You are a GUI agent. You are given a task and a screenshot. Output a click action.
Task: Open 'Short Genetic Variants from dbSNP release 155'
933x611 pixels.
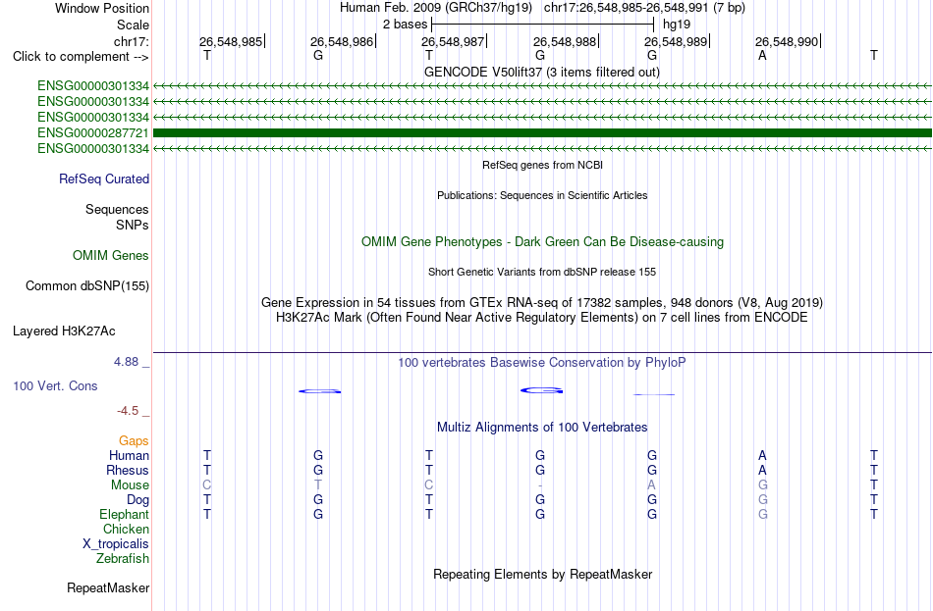pyautogui.click(x=542, y=272)
